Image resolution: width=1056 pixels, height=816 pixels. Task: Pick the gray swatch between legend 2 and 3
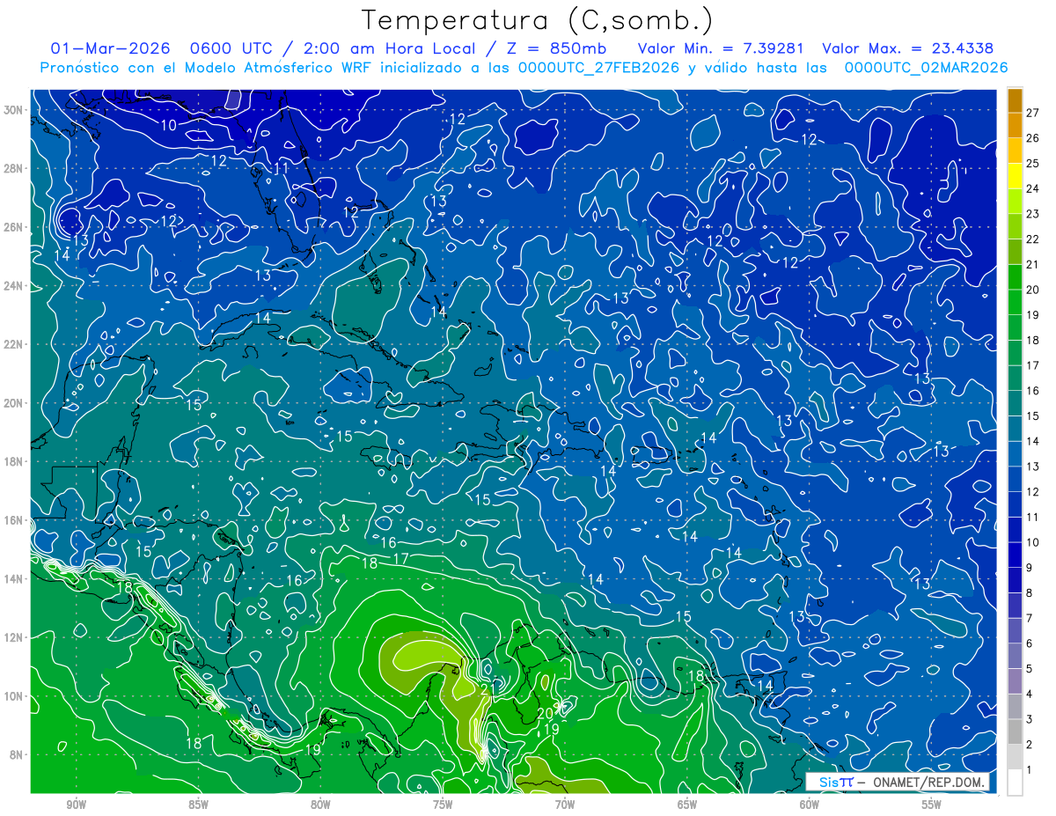click(1015, 732)
